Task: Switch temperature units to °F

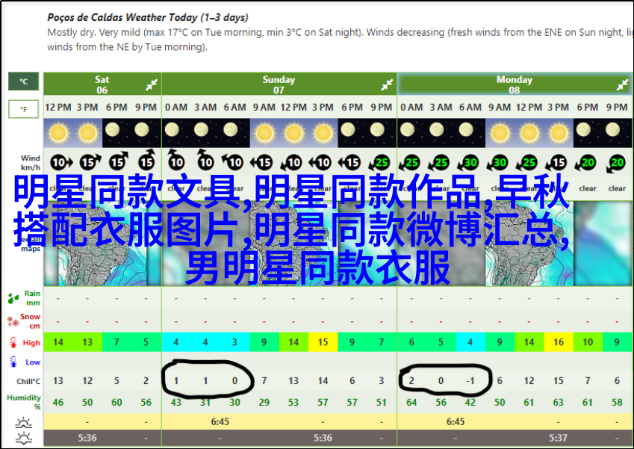Action: (x=23, y=110)
